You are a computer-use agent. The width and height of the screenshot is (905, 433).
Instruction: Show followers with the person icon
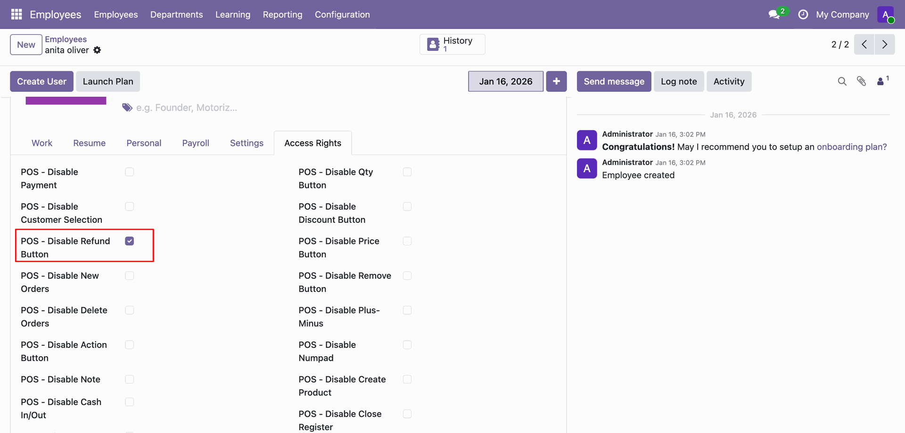tap(880, 82)
